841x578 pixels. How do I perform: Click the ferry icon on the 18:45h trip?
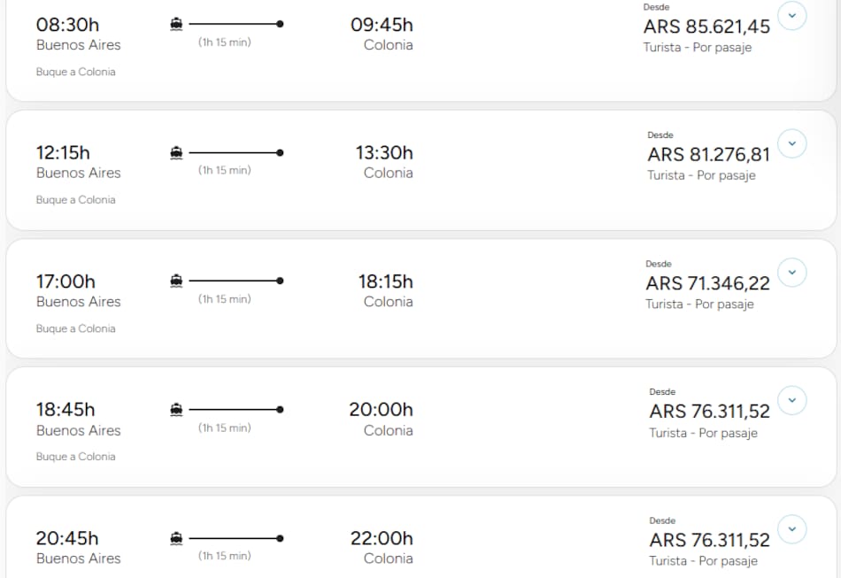coord(176,410)
